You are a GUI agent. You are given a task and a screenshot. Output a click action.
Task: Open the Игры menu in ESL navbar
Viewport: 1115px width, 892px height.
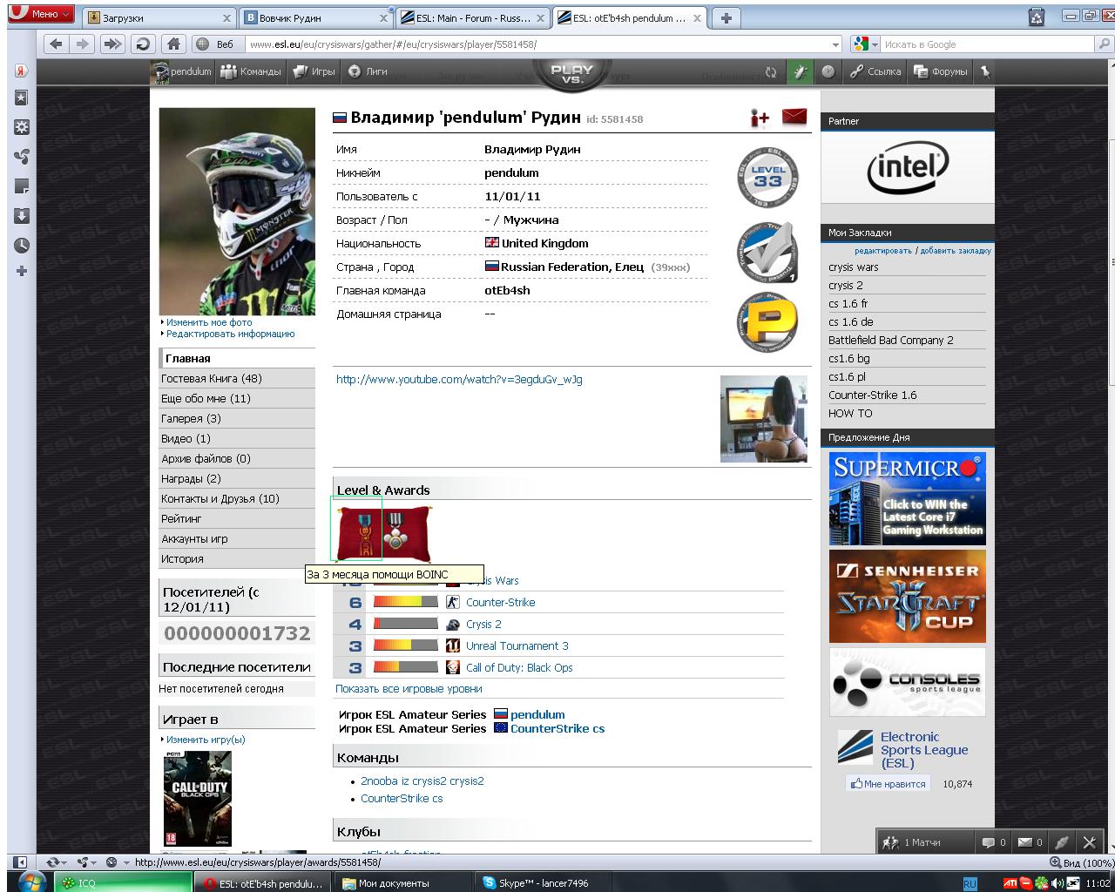(x=314, y=72)
